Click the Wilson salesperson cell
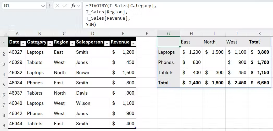This screenshot has height=131, width=273. tap(92, 103)
